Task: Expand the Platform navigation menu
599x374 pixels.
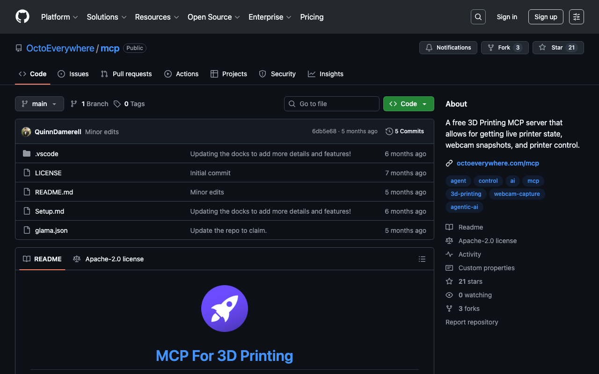Action: point(59,17)
